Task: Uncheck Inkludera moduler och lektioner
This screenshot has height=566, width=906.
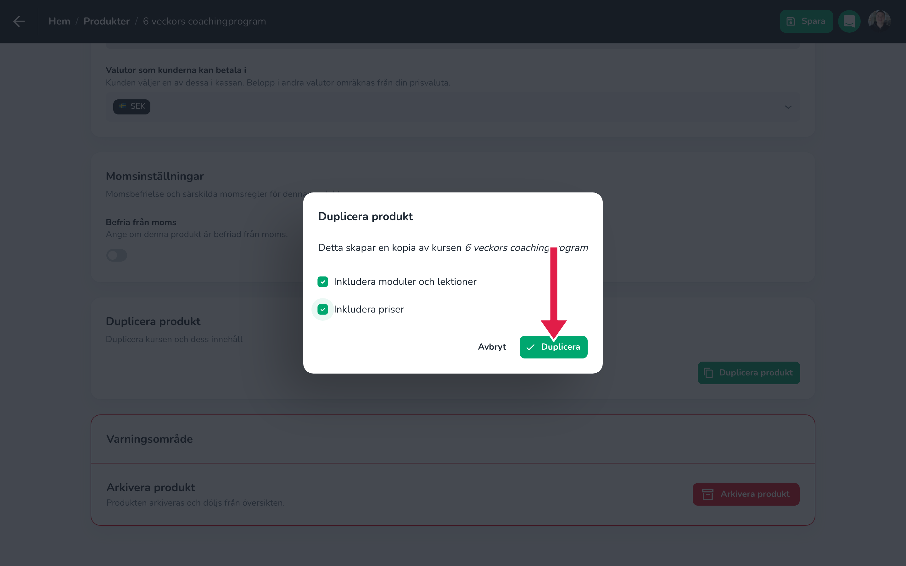Action: [323, 281]
